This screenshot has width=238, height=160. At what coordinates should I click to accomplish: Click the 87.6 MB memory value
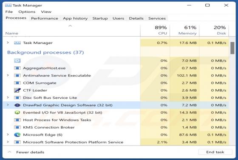click(188, 135)
